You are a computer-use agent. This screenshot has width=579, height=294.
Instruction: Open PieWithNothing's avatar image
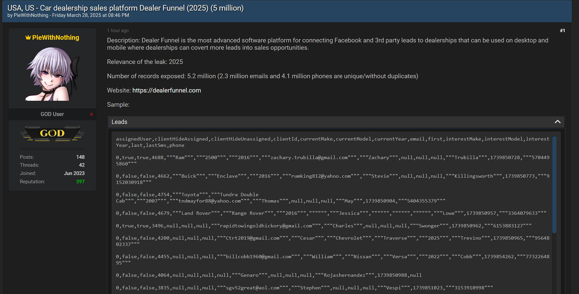coord(52,74)
